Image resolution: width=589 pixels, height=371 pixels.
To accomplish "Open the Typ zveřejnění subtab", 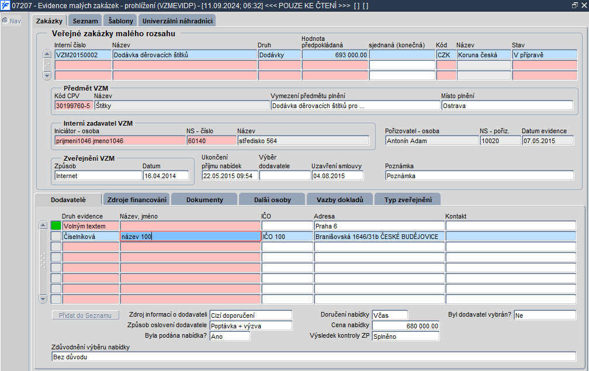I will pos(408,200).
